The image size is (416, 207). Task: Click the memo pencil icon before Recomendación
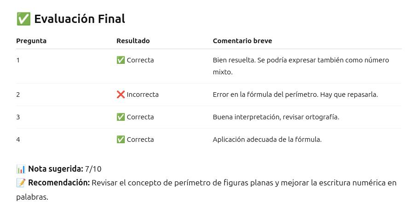[21, 183]
